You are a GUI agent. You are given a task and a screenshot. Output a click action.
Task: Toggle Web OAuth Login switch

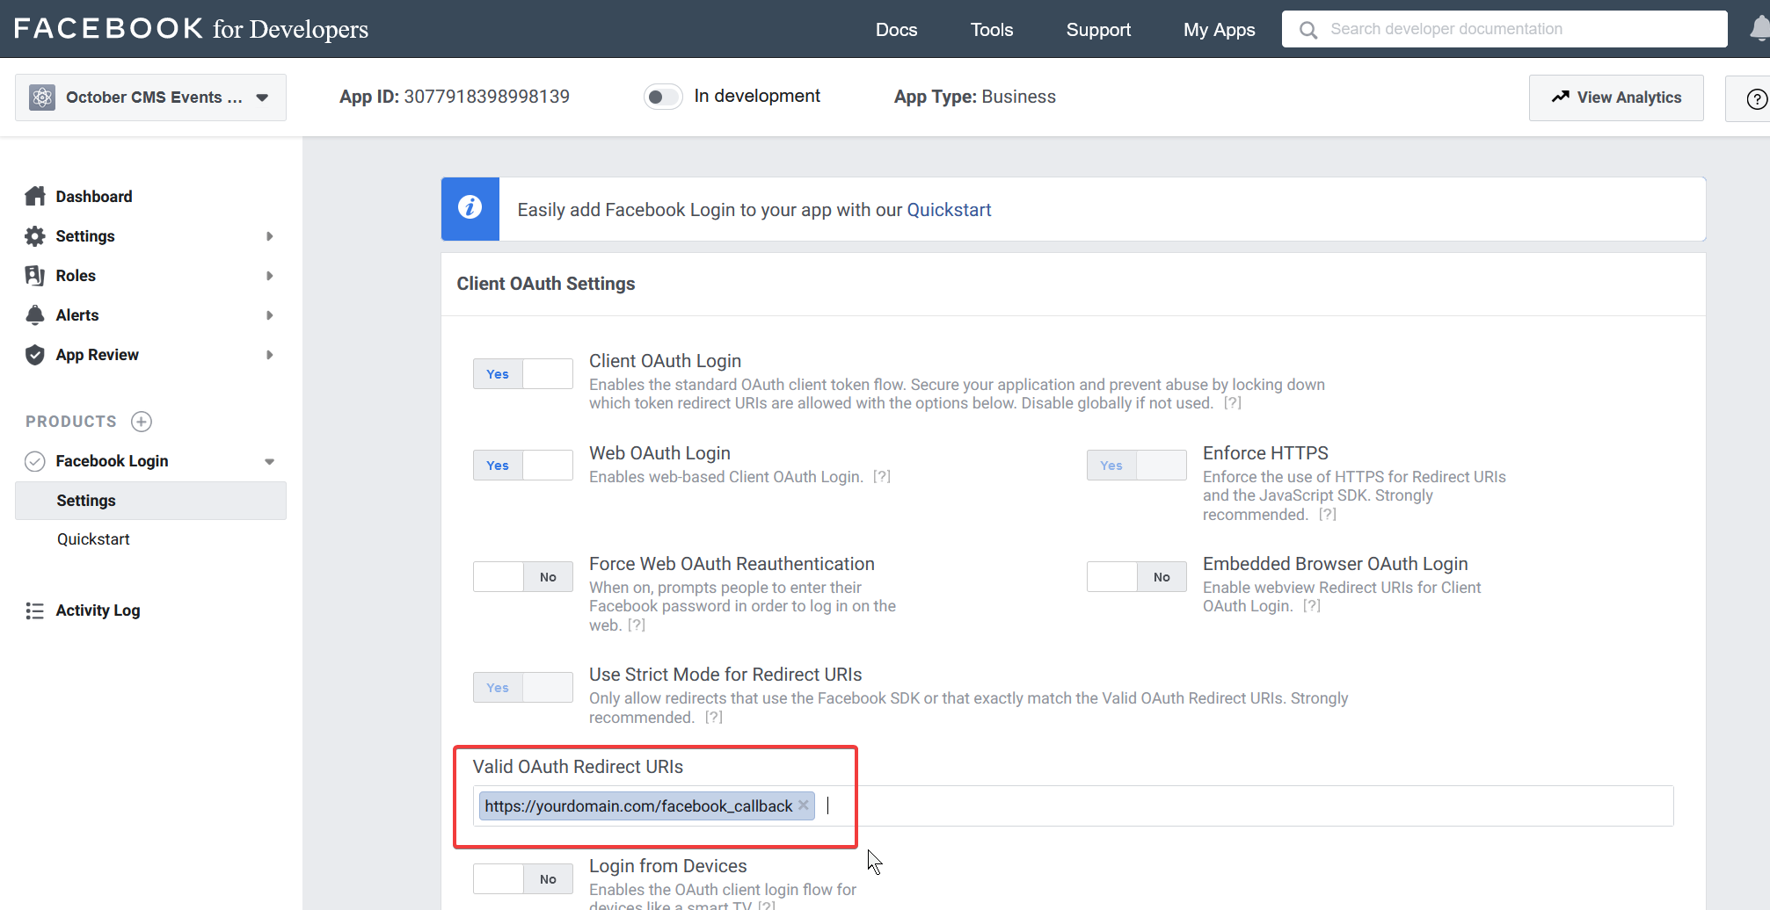(523, 465)
